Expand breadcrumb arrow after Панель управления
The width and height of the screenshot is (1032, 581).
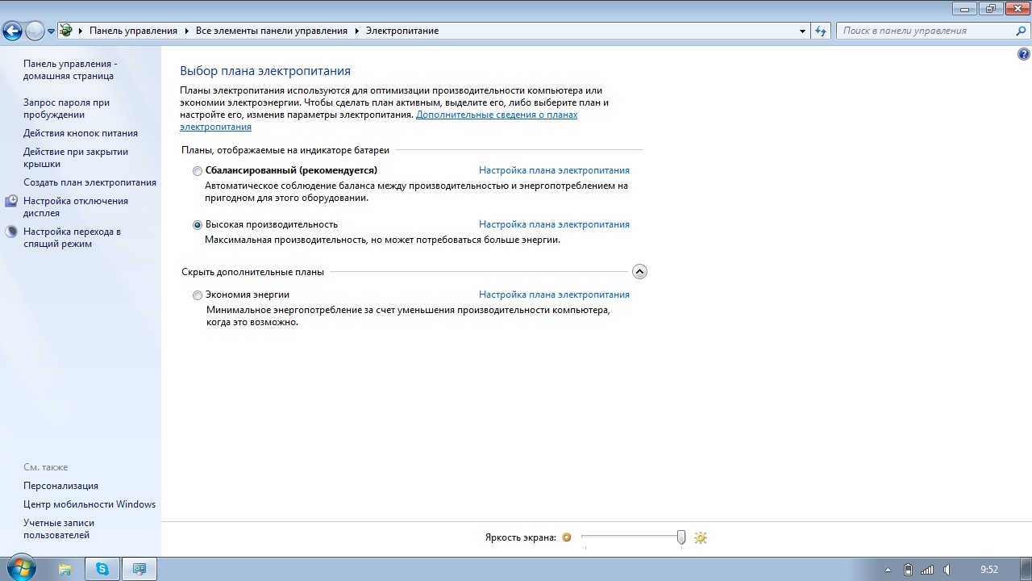click(186, 31)
